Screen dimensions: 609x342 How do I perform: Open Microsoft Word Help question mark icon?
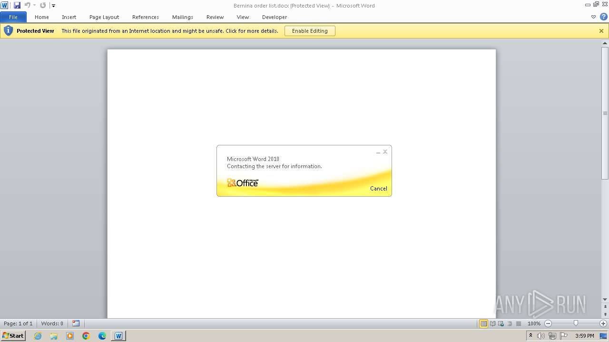click(x=603, y=17)
